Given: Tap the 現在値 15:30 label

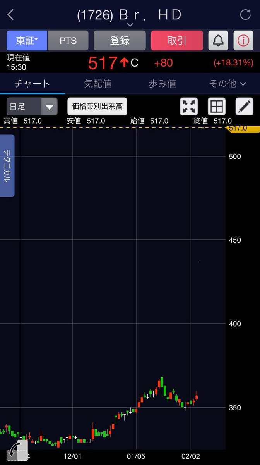Looking at the screenshot, I should tap(18, 62).
